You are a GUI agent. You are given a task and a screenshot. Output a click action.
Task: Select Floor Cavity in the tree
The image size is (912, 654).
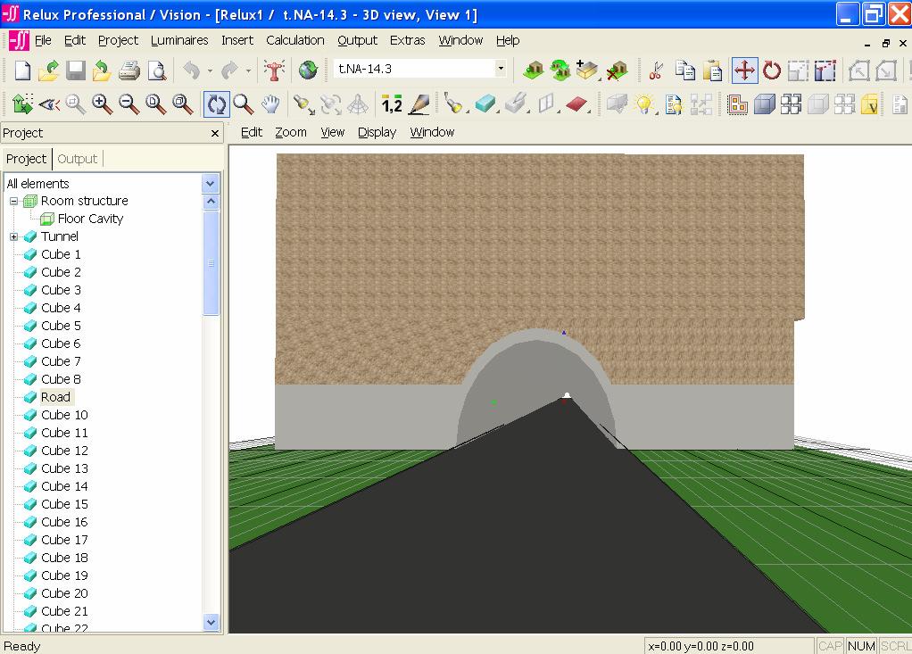click(90, 219)
